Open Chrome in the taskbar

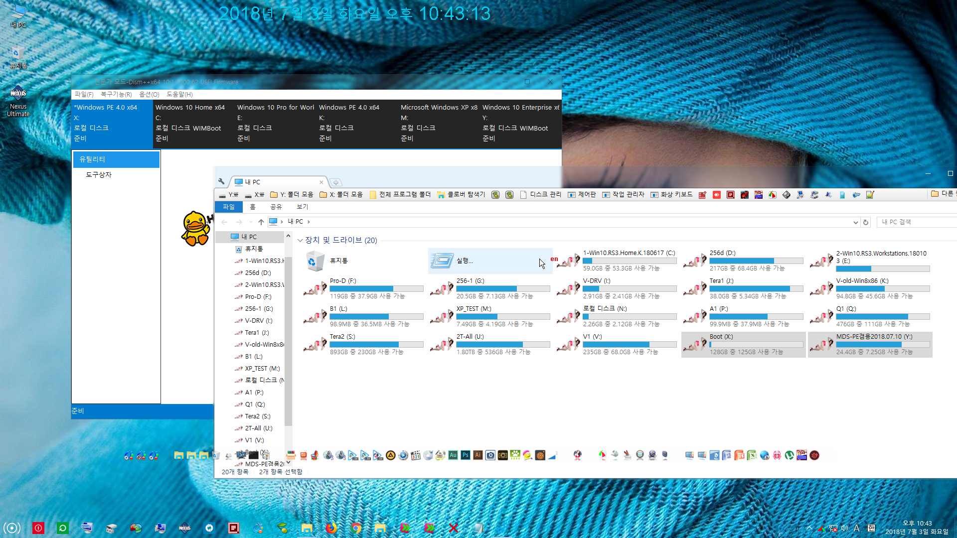[x=356, y=528]
